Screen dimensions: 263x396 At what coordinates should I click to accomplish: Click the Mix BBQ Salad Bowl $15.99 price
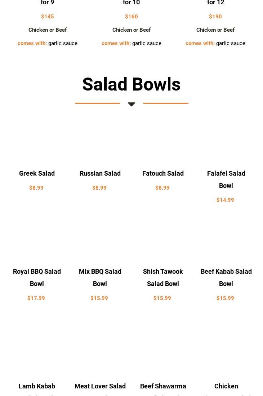click(99, 298)
